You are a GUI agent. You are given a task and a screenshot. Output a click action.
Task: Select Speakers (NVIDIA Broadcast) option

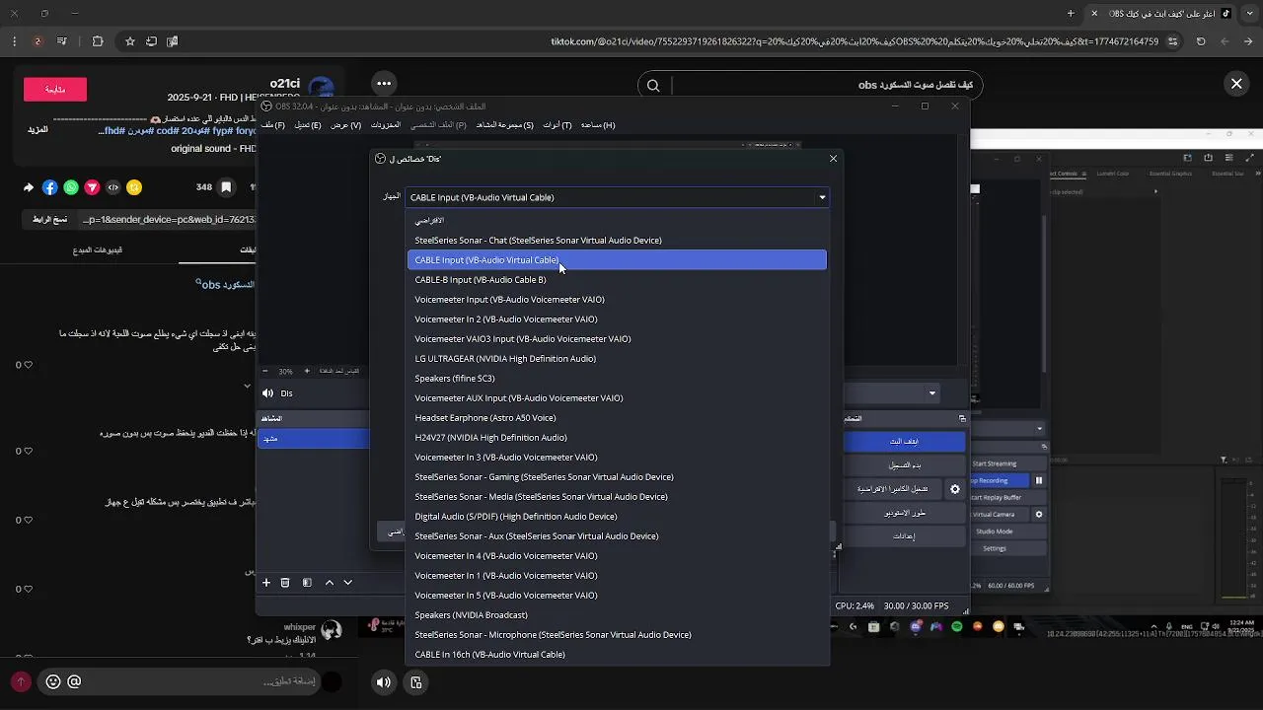pos(617,615)
